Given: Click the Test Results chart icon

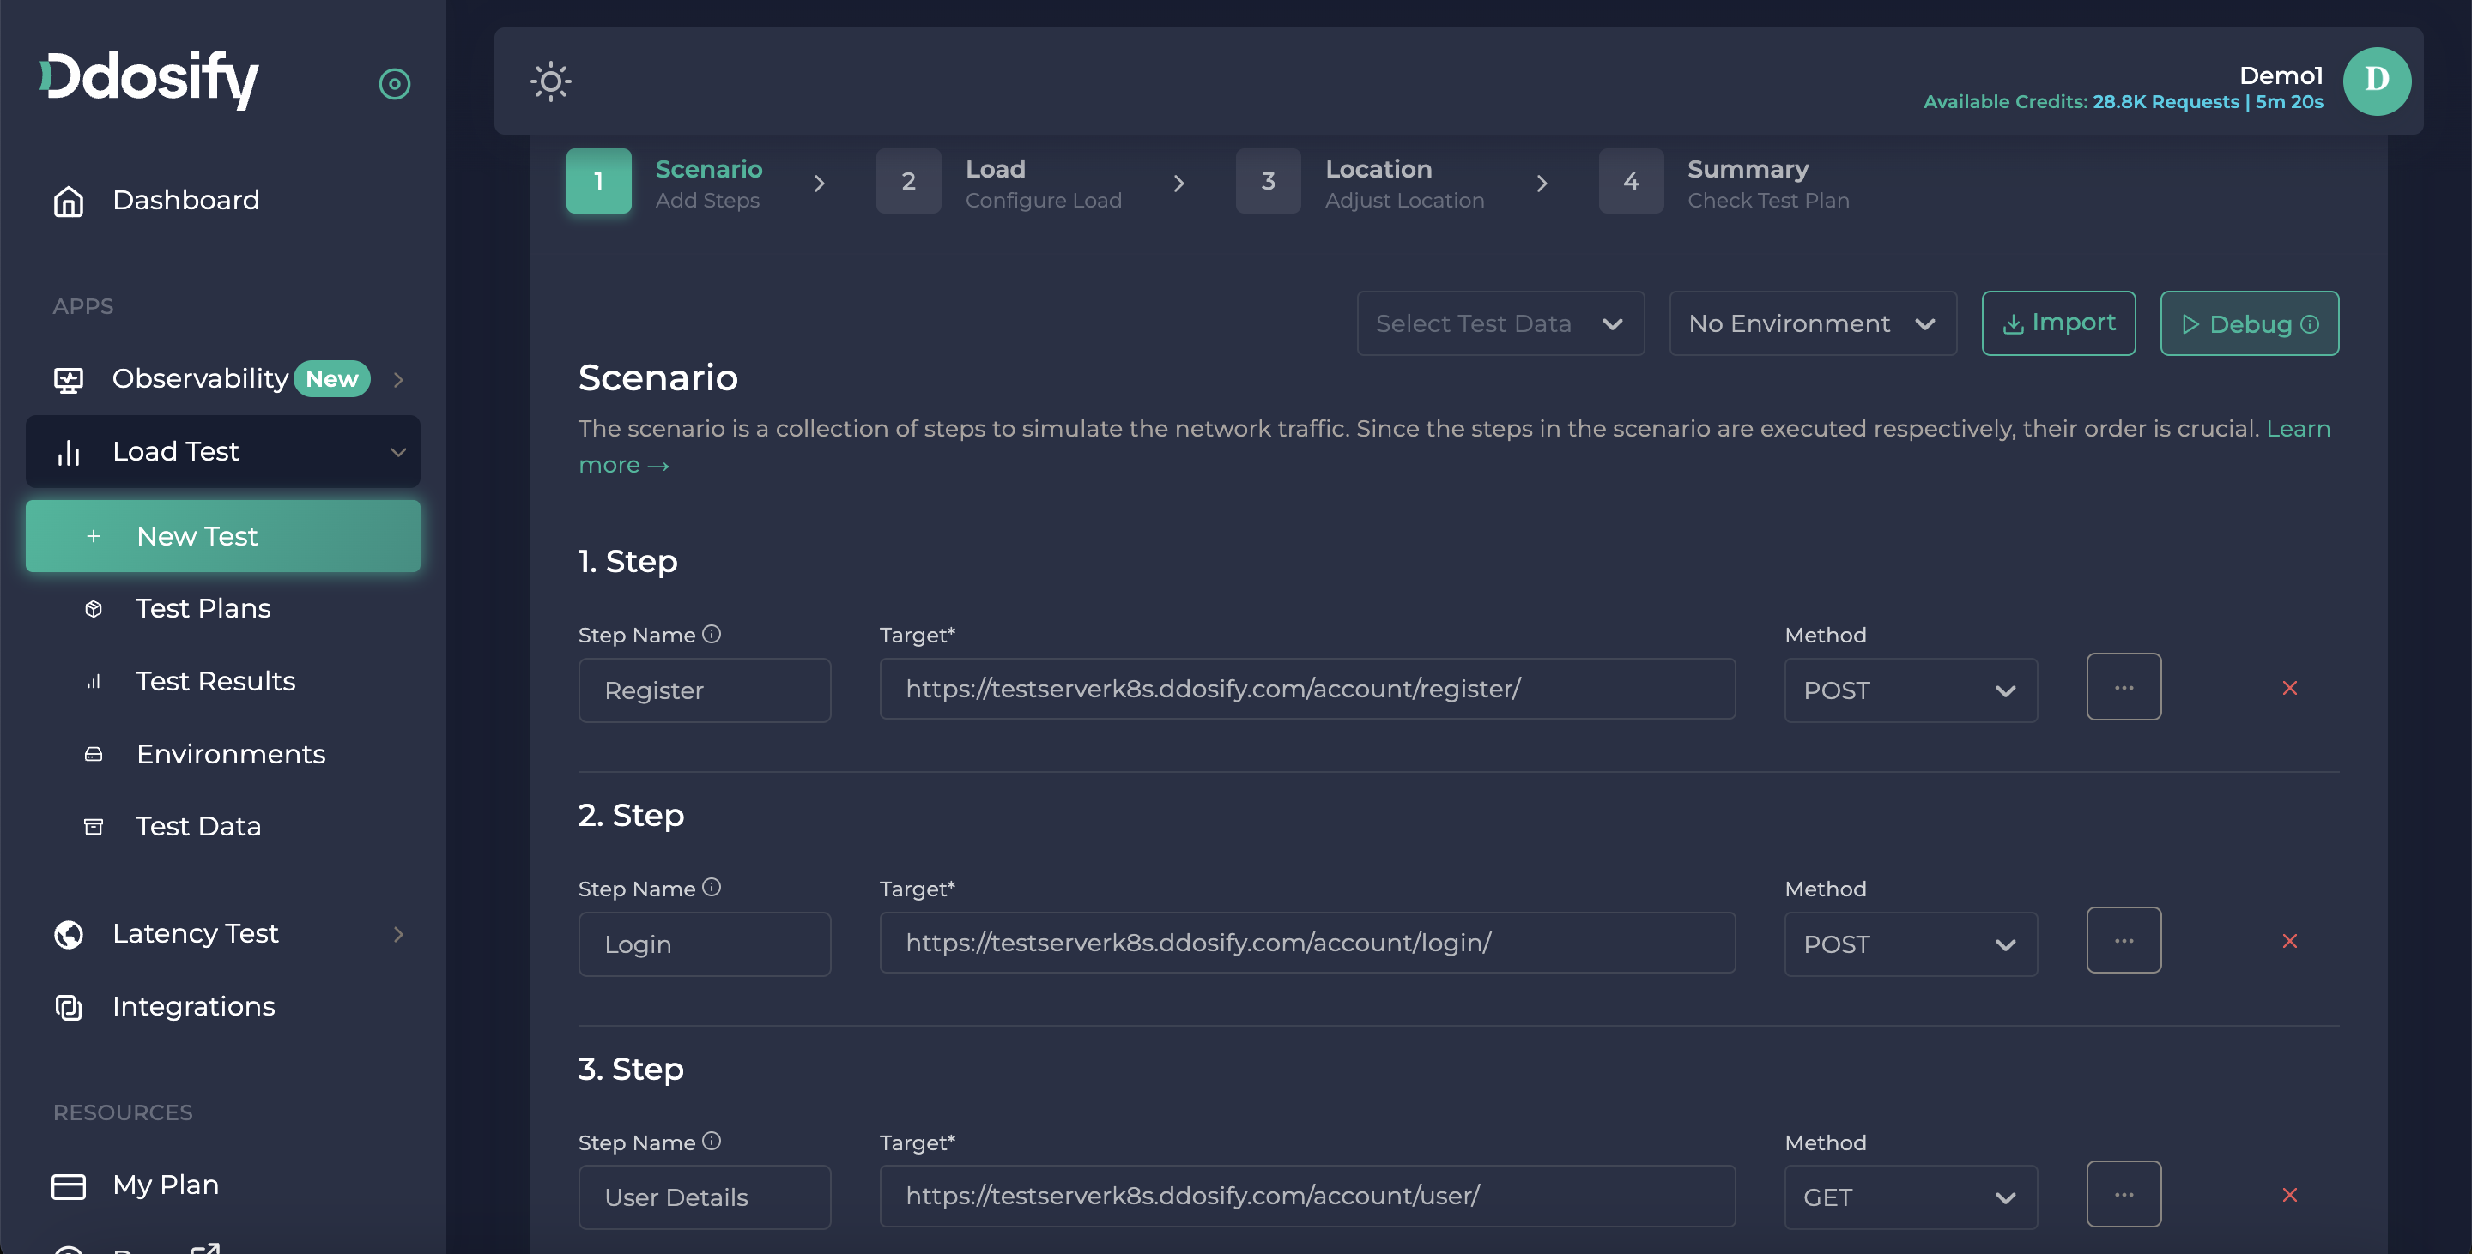Looking at the screenshot, I should [93, 682].
